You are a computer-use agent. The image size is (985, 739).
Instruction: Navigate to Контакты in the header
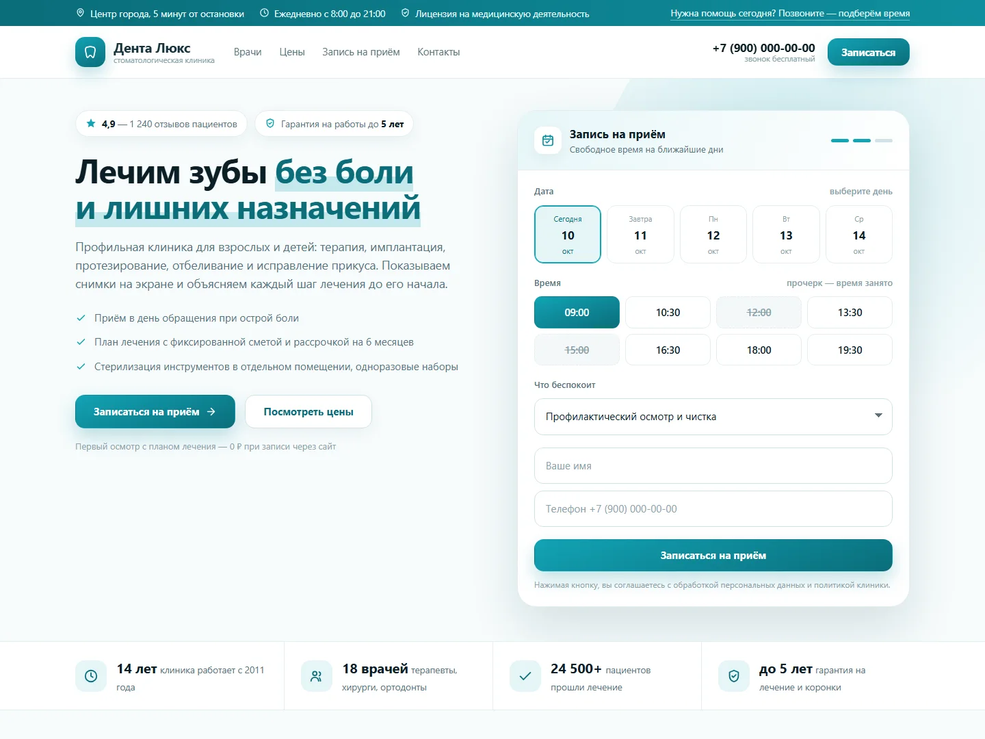(x=438, y=52)
